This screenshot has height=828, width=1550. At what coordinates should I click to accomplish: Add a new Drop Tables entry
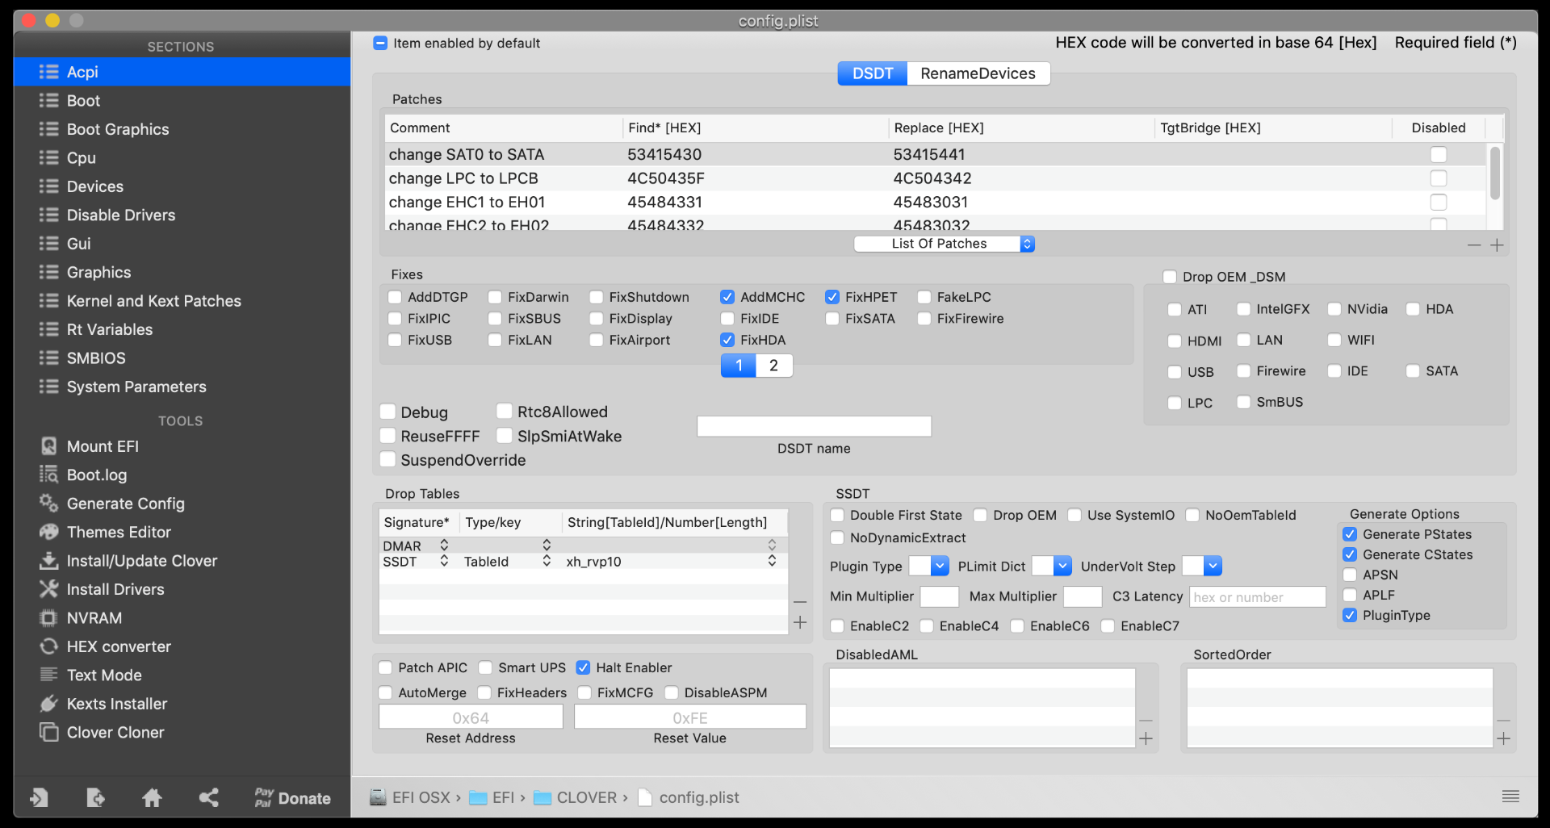pyautogui.click(x=800, y=622)
